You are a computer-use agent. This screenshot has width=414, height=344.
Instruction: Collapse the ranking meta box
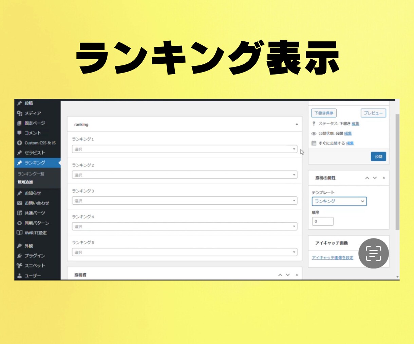[x=297, y=124]
